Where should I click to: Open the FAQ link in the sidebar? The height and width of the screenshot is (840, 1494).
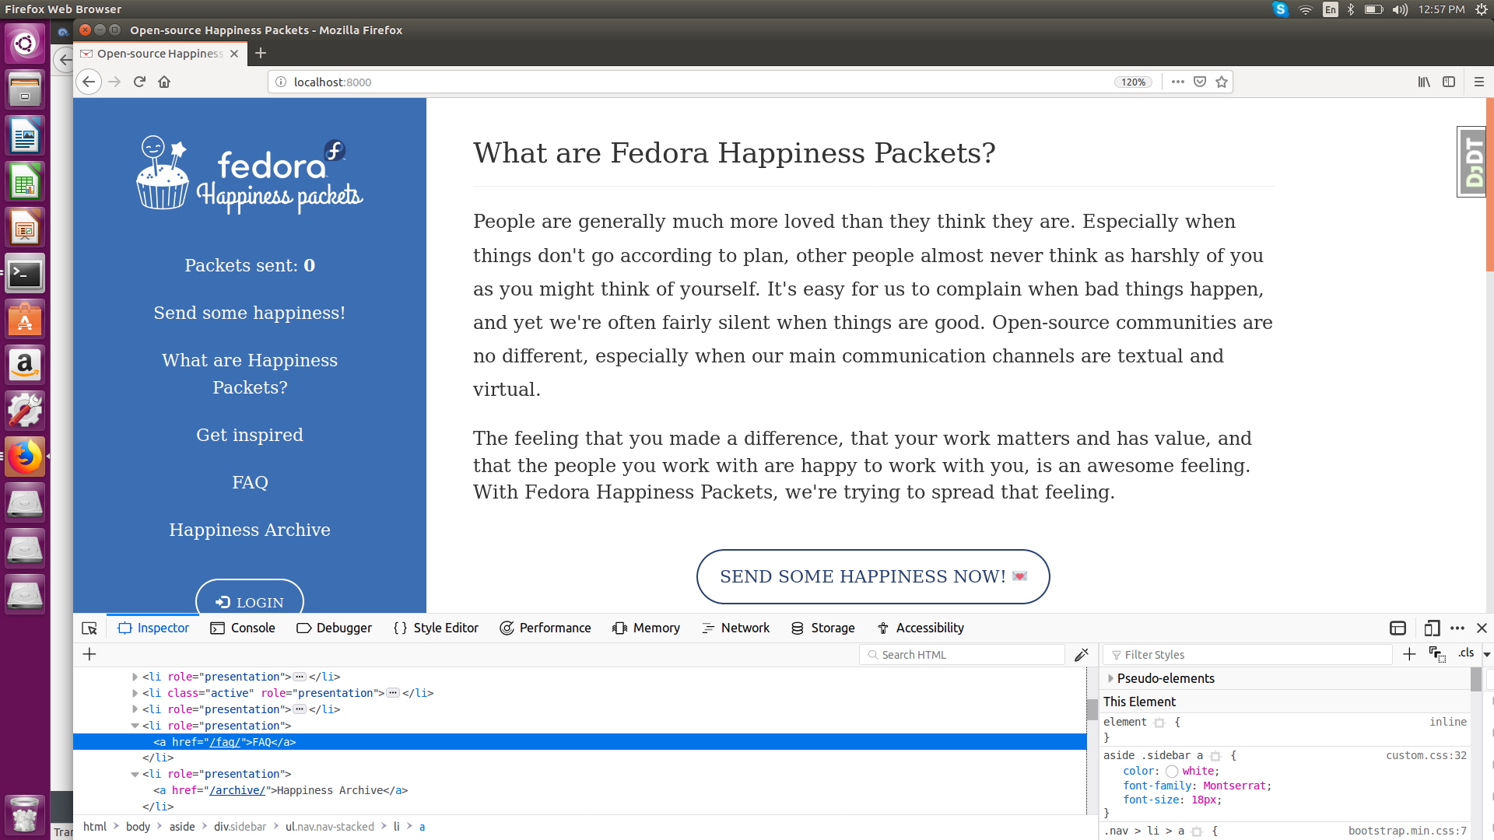pyautogui.click(x=250, y=483)
